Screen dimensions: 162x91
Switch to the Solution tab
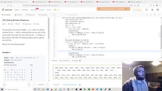tap(18, 15)
